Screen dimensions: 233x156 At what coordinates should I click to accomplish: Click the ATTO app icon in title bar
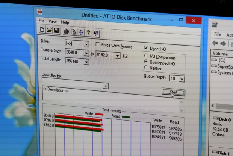click(x=39, y=12)
